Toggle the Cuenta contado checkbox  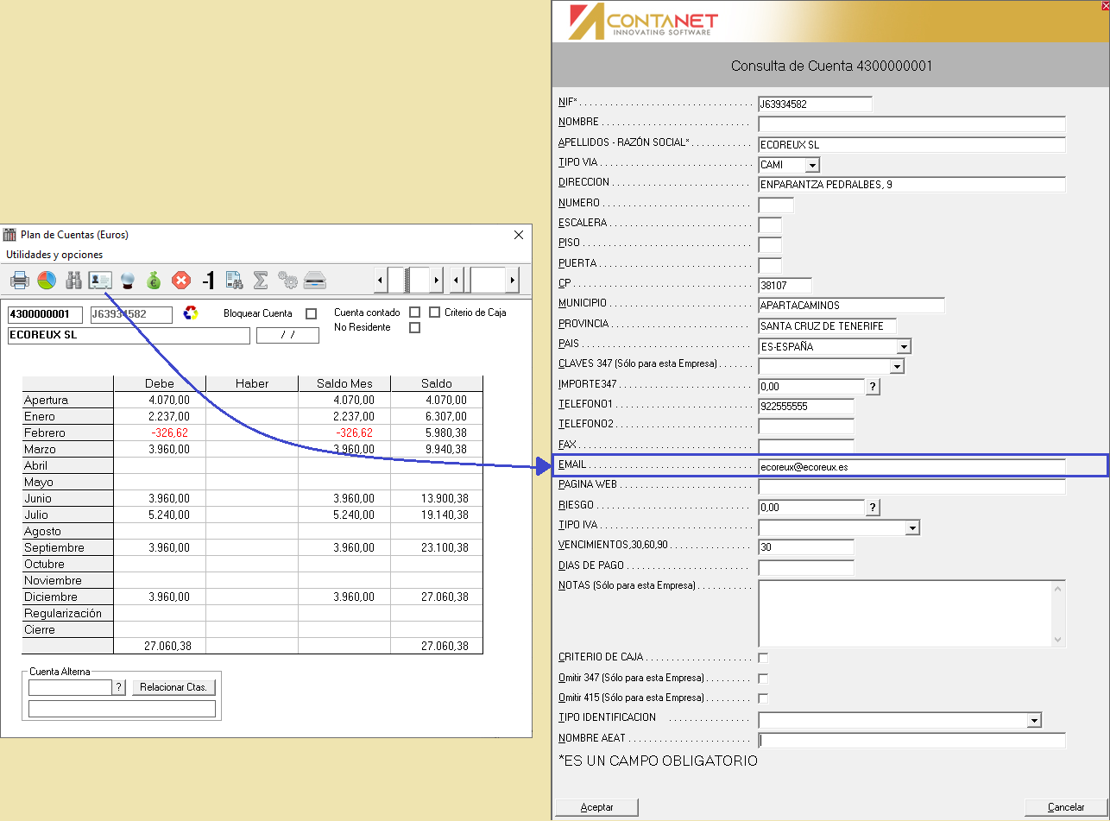415,313
